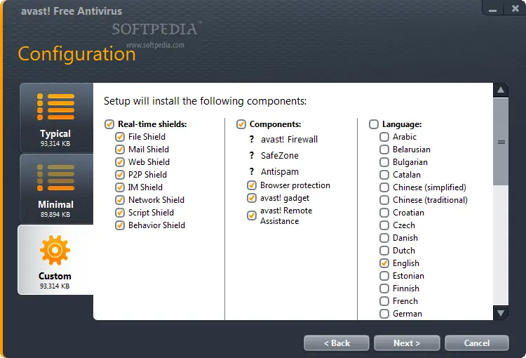Image resolution: width=526 pixels, height=358 pixels.
Task: Toggle the Components group checkbox
Action: pos(241,124)
